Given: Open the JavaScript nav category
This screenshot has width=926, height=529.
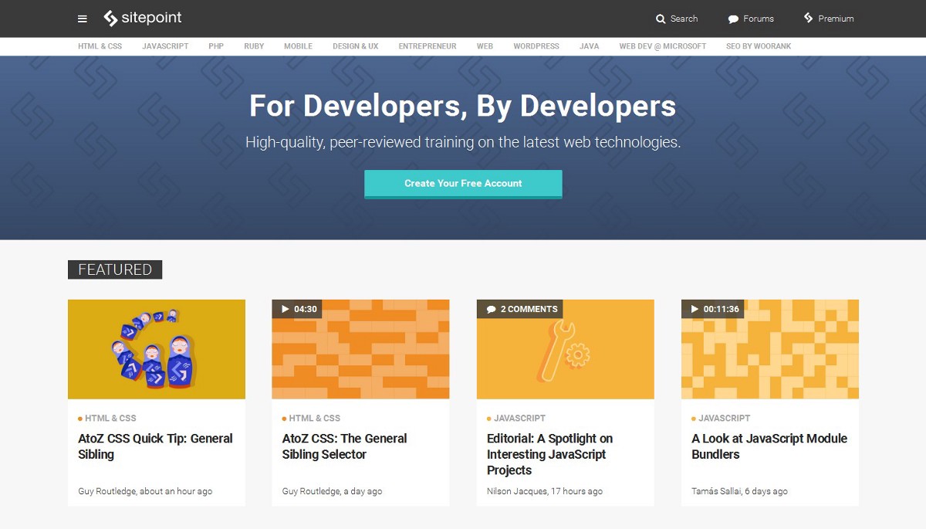Looking at the screenshot, I should pyautogui.click(x=165, y=46).
